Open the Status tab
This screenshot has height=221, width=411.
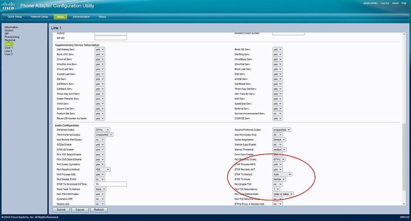click(102, 17)
